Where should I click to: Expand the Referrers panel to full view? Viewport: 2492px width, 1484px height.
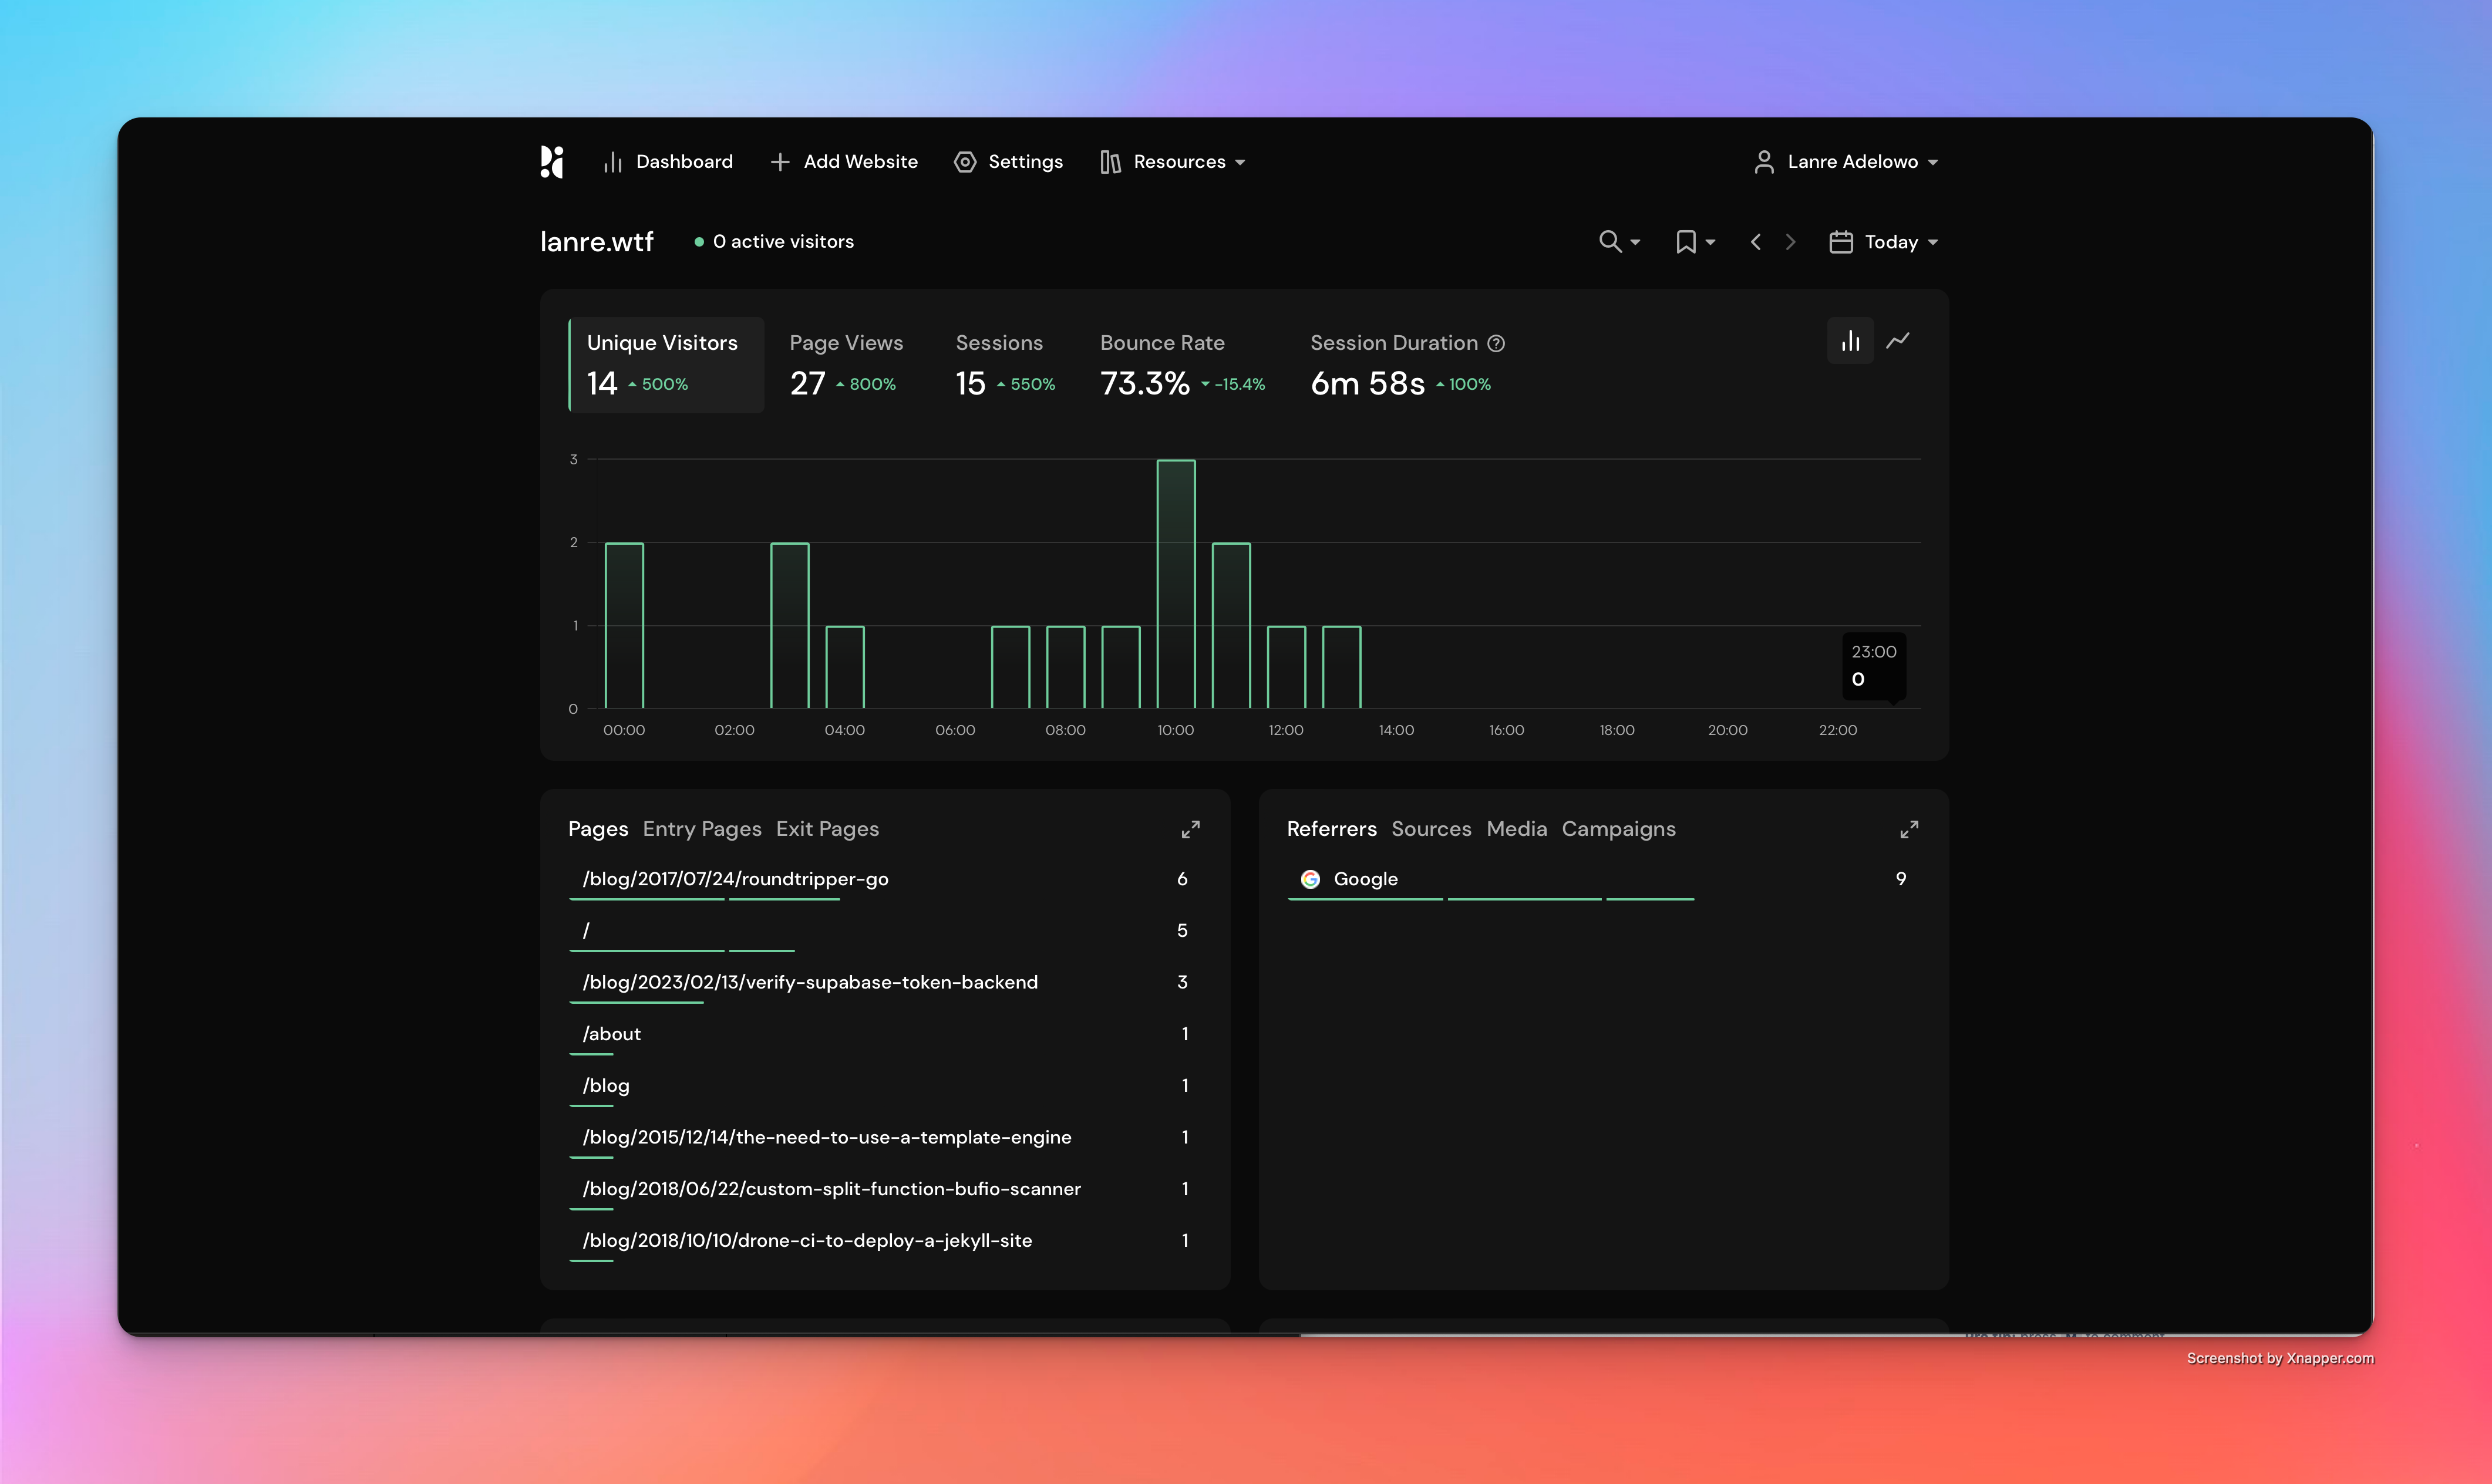click(x=1909, y=830)
